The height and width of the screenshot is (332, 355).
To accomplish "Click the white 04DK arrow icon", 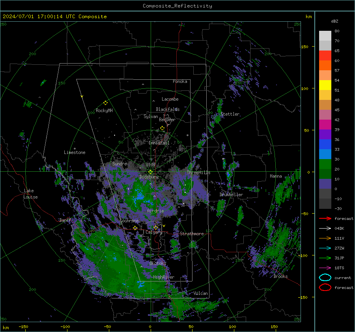I will [325, 229].
